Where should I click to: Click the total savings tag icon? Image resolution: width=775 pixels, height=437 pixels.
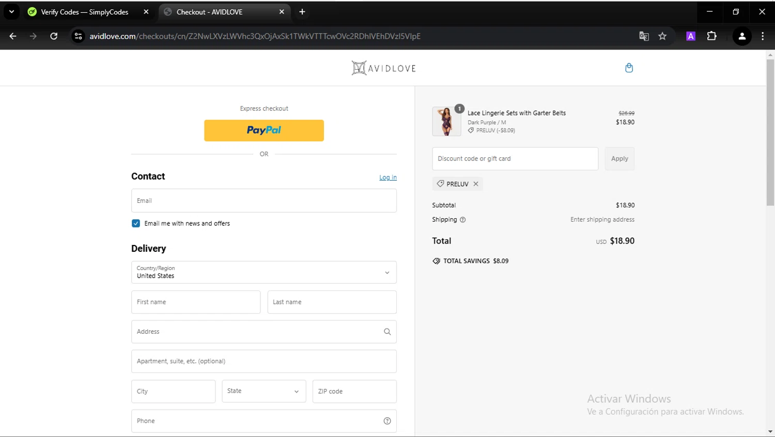(437, 261)
